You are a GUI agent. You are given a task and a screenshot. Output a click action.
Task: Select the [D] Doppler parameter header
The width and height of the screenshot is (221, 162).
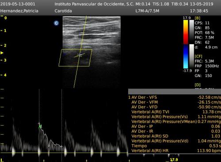[x=198, y=85]
